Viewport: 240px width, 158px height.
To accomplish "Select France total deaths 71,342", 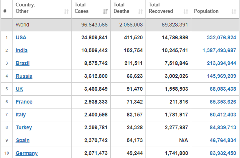I will 135,102.
